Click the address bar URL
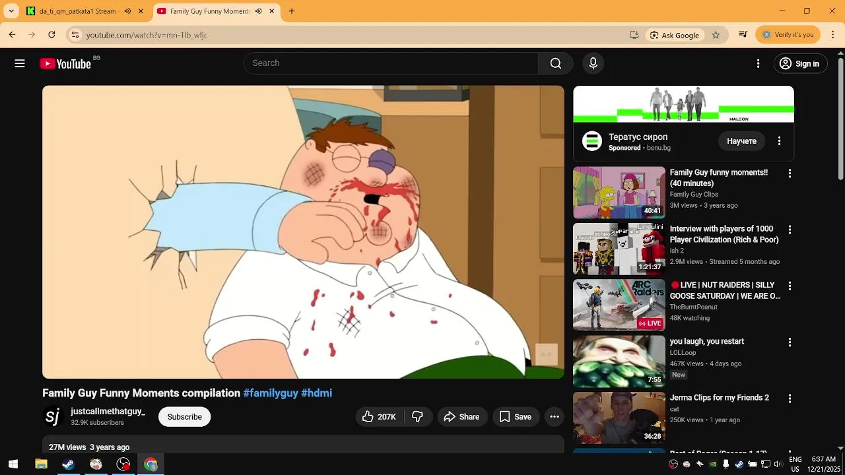 click(147, 35)
